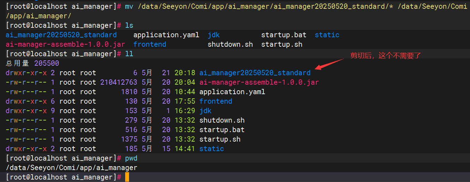
Task: Click ai_manager20250520_standard in the ll listing
Action: point(255,73)
